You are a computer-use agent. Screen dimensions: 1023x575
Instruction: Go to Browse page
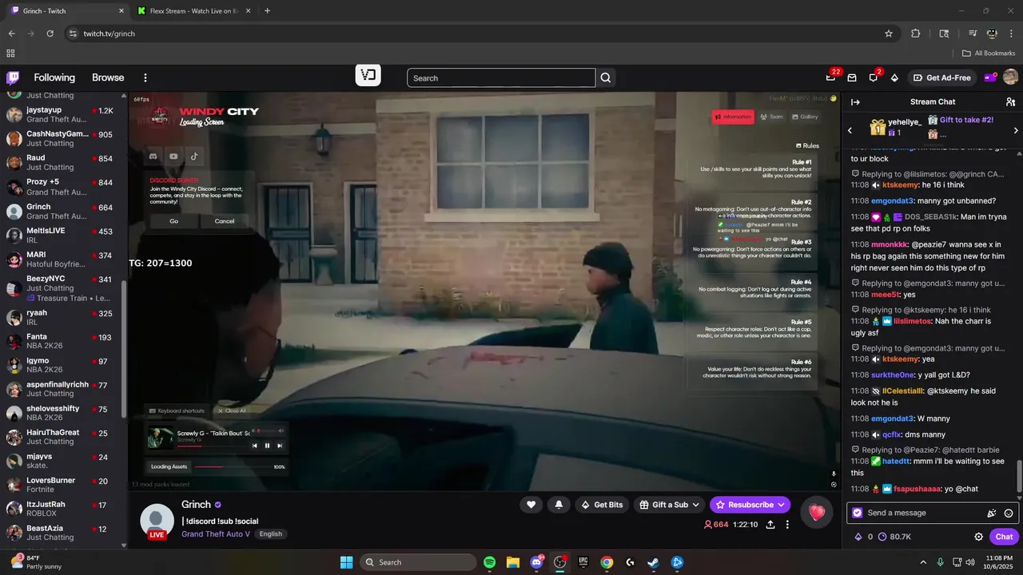(x=108, y=77)
